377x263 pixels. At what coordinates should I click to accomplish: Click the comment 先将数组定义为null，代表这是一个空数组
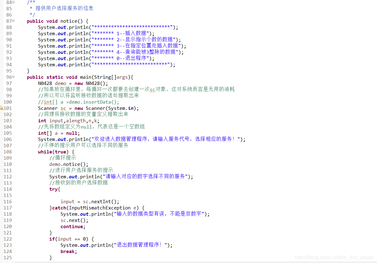point(91,127)
